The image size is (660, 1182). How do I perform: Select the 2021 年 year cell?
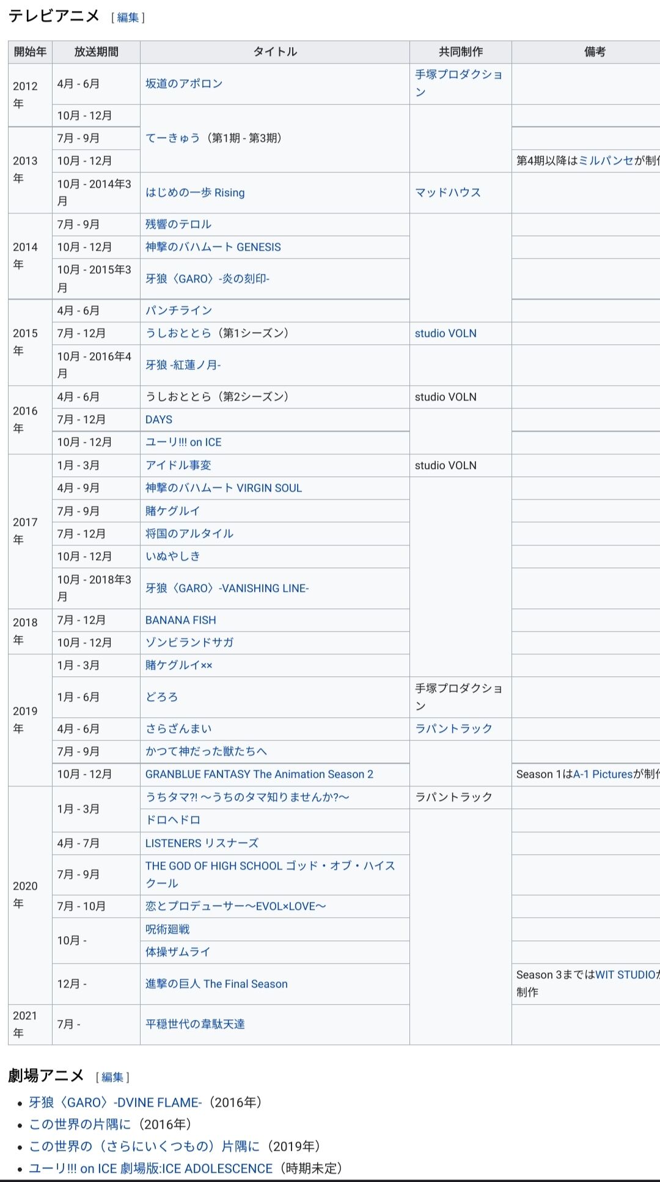point(31,1025)
